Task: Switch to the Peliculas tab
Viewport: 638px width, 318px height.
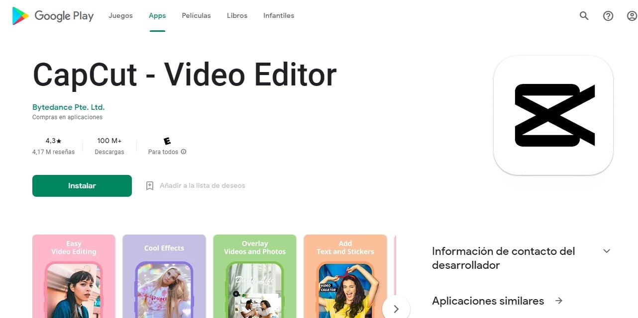Action: [196, 16]
